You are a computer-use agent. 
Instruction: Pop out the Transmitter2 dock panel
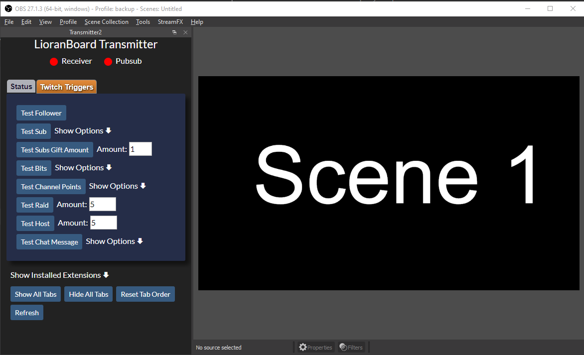pos(174,32)
